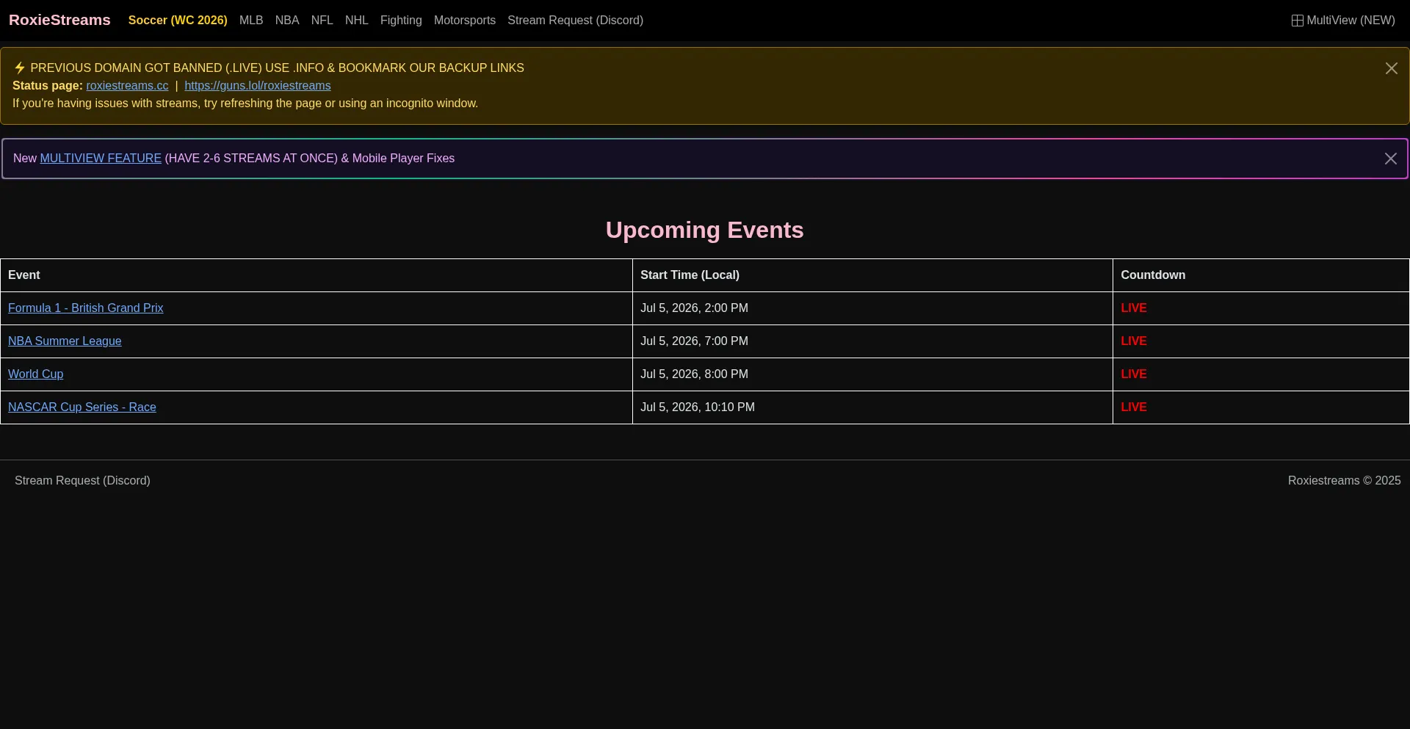Click LIVE status in NBA Summer League row

pos(1133,341)
